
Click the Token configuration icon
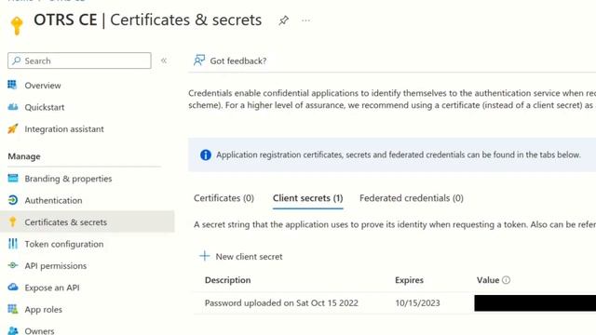(12, 244)
